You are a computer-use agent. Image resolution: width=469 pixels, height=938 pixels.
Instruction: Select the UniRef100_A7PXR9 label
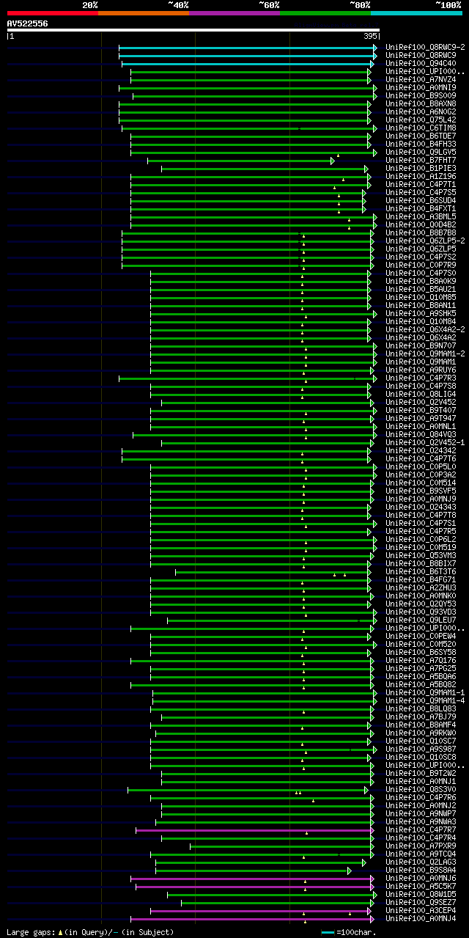click(x=421, y=846)
